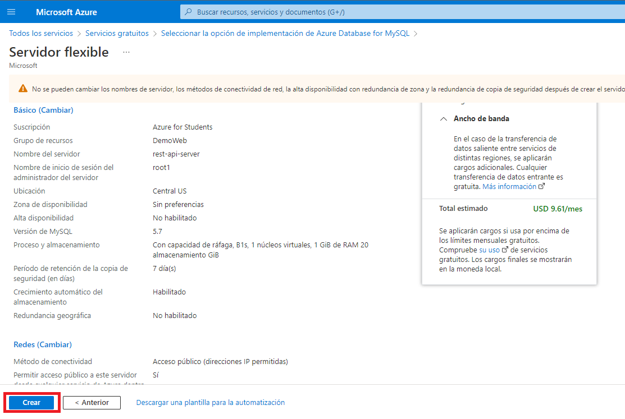Open the su uso link
Viewport: 625px width, 419px height.
pyautogui.click(x=489, y=250)
